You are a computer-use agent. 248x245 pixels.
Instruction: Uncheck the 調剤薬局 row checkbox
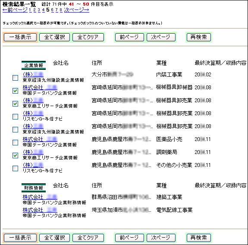click(x=16, y=155)
